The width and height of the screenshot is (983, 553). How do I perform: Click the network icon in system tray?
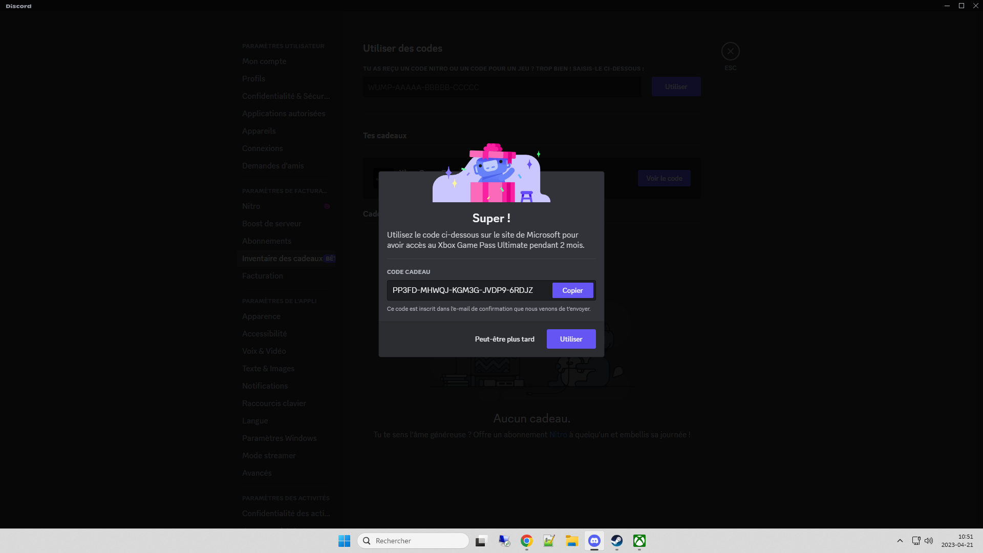916,541
